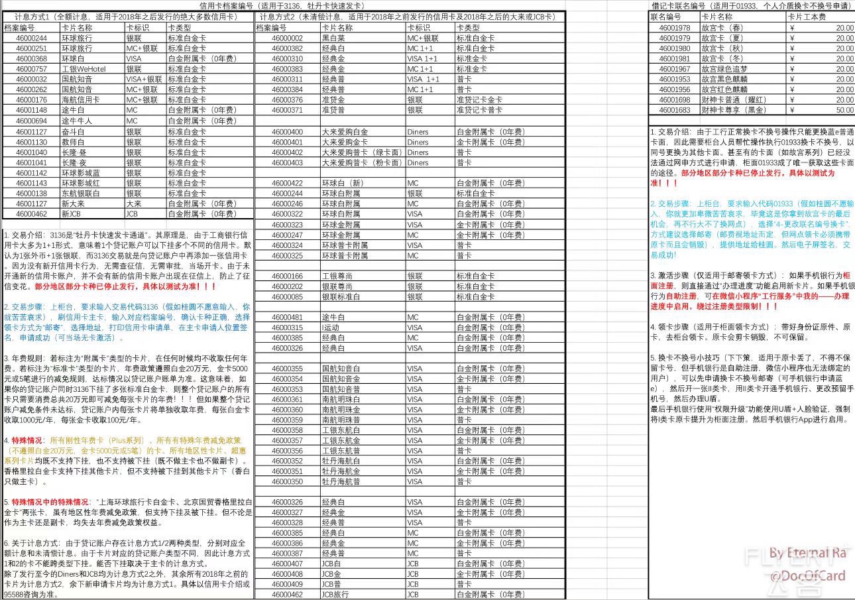Click archive number cell 46000002
This screenshot has width=855, height=600.
[288, 38]
